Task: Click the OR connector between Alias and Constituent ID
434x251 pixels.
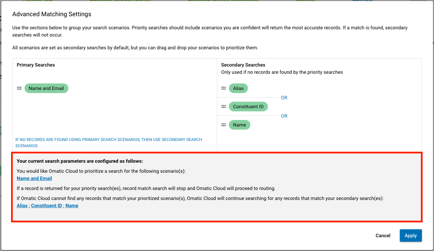Action: 284,98
